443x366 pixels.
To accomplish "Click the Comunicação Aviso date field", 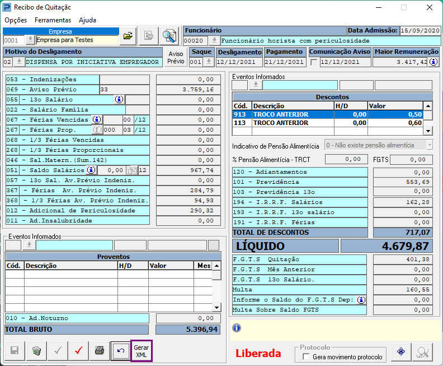I will (345, 62).
